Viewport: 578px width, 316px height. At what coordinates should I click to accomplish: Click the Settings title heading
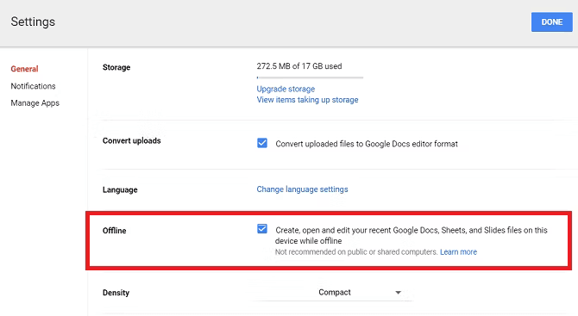33,22
